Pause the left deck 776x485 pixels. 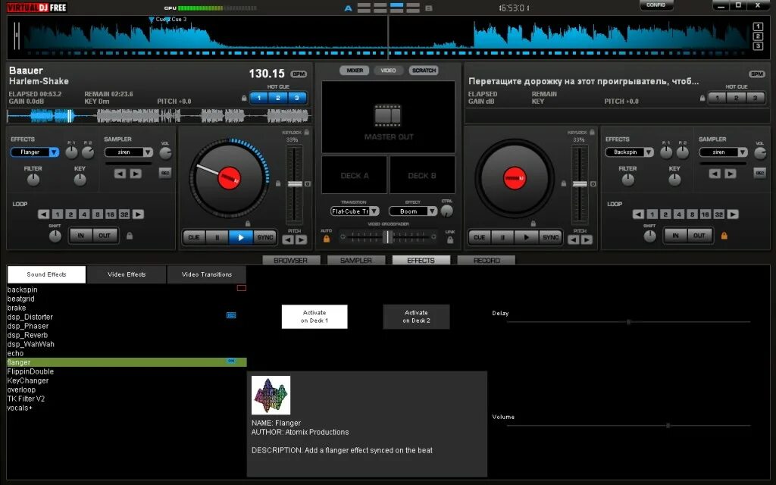(217, 237)
